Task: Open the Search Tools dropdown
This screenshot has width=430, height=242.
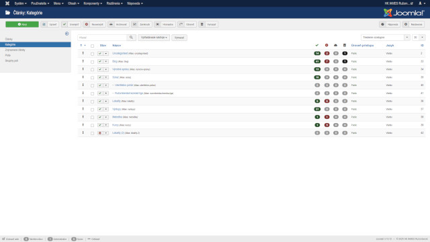Action: [154, 38]
